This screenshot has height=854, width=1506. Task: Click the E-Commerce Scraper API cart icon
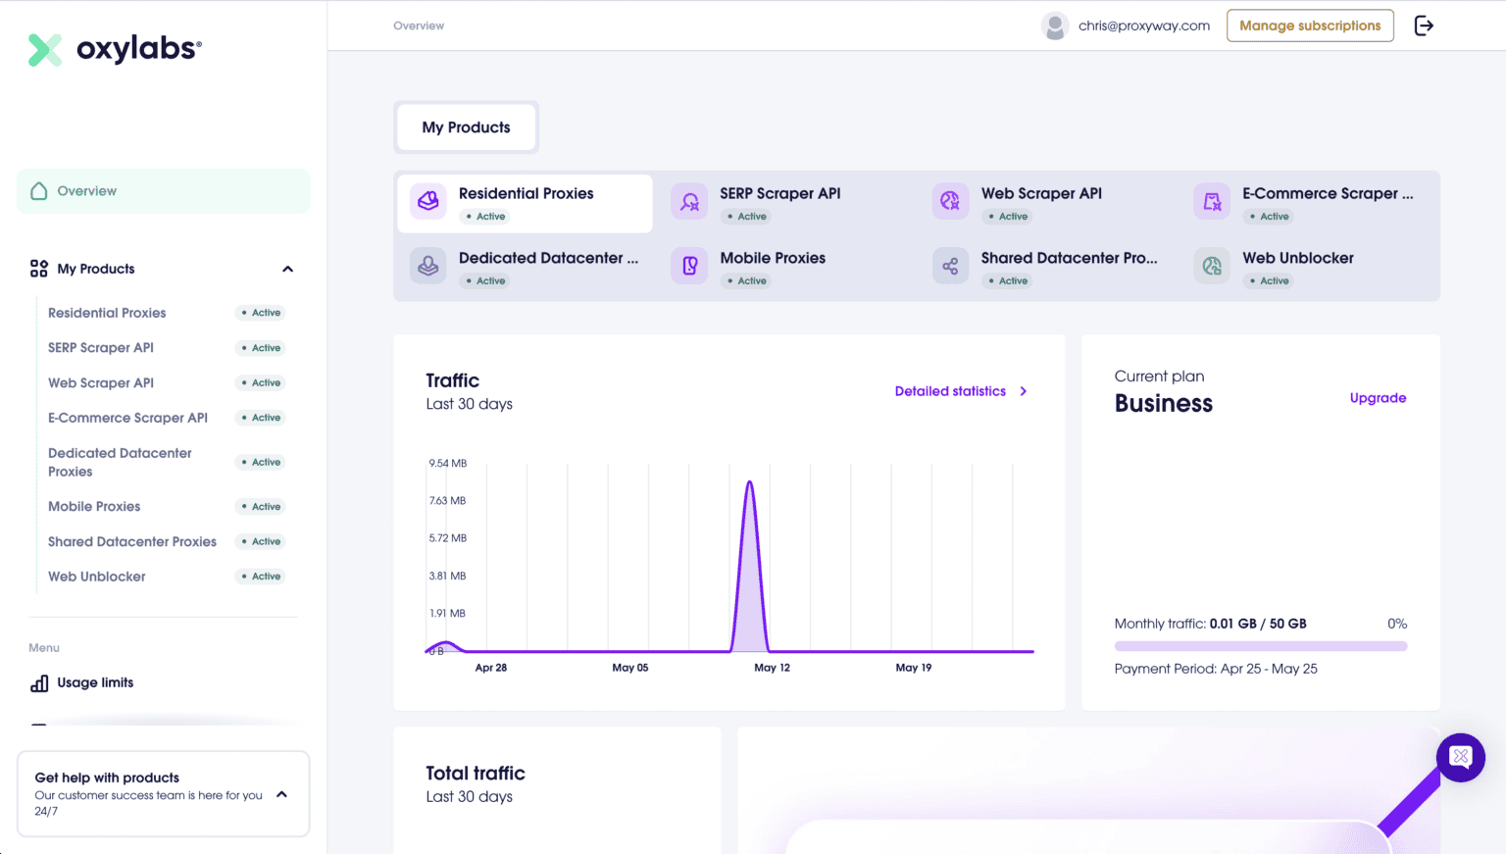(1212, 200)
